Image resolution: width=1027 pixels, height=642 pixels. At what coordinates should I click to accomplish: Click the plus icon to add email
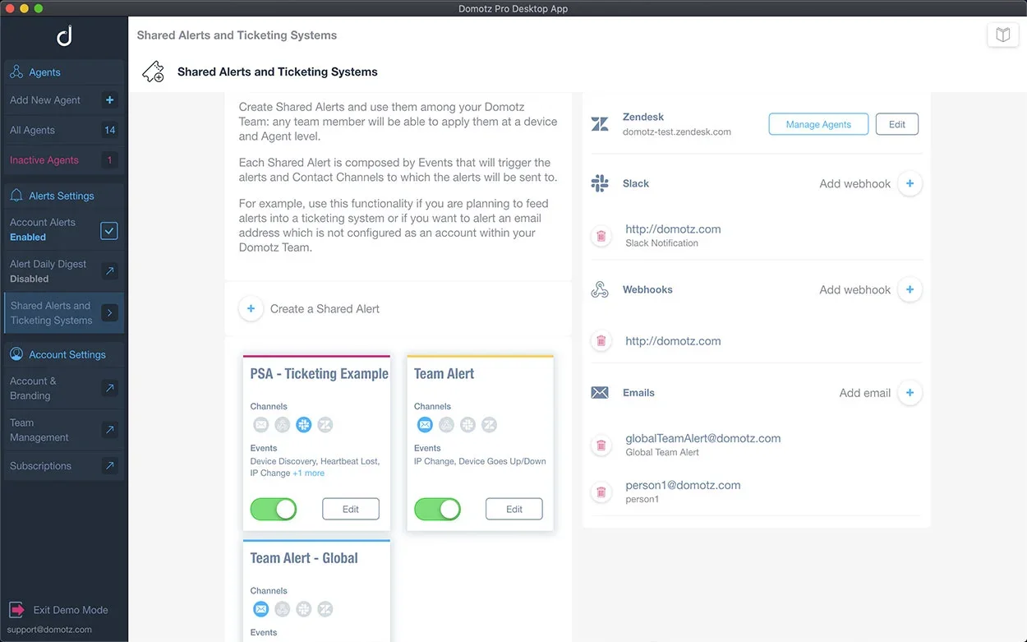[x=910, y=393]
